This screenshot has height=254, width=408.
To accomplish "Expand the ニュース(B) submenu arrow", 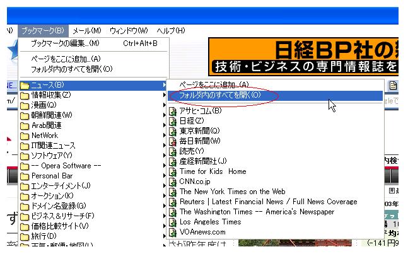I will pyautogui.click(x=164, y=85).
